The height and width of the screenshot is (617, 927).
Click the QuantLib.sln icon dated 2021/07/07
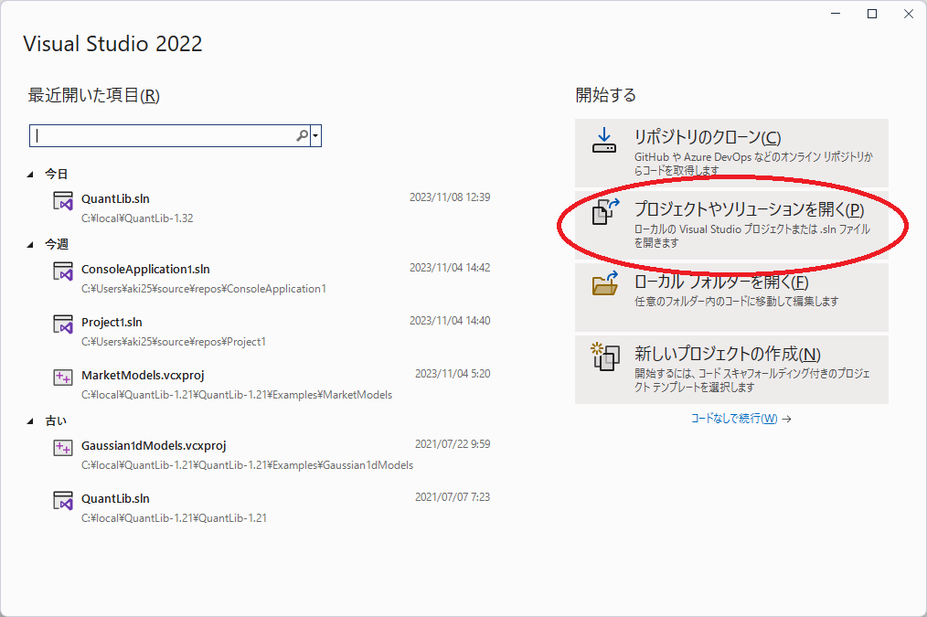63,501
